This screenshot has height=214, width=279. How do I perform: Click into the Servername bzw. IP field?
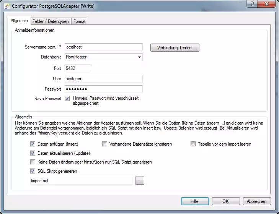(104, 47)
